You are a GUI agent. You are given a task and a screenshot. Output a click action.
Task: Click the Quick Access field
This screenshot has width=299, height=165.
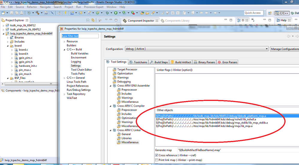(254, 13)
